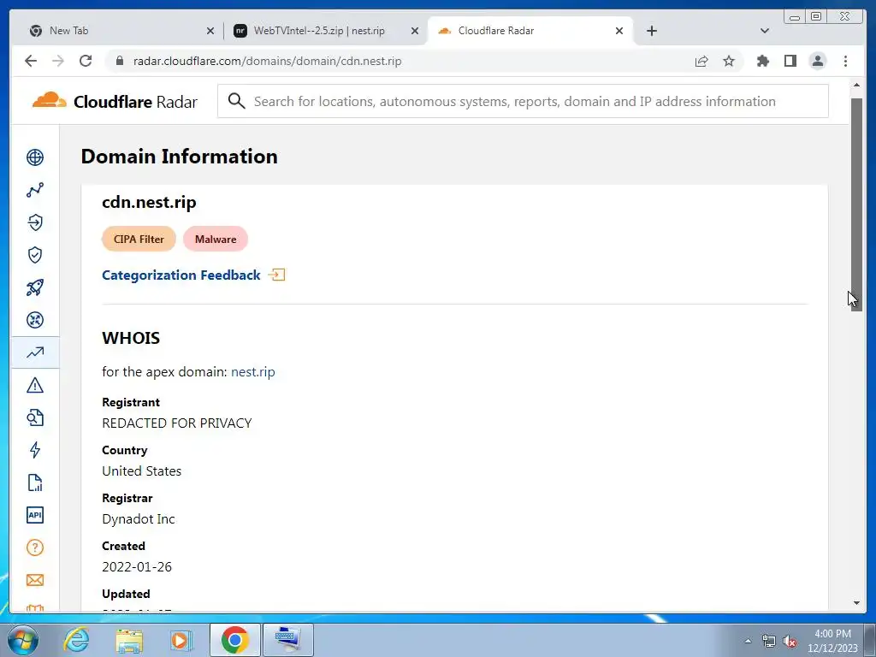This screenshot has width=876, height=657.
Task: Focus the Radar search input field
Action: click(523, 101)
